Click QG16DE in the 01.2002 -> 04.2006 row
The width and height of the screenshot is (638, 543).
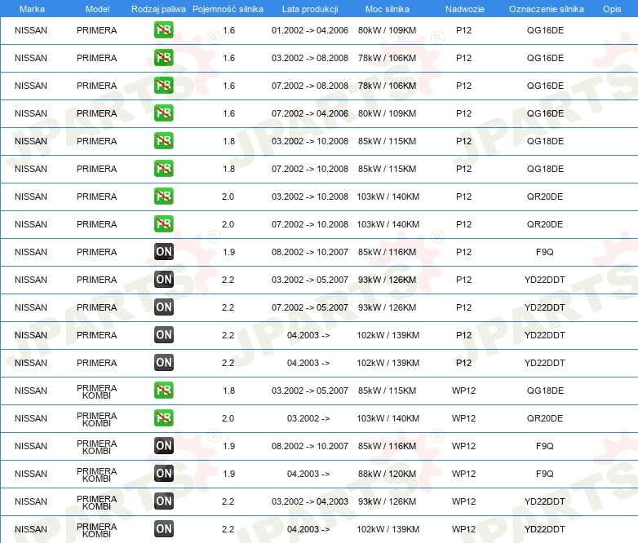[x=545, y=30]
